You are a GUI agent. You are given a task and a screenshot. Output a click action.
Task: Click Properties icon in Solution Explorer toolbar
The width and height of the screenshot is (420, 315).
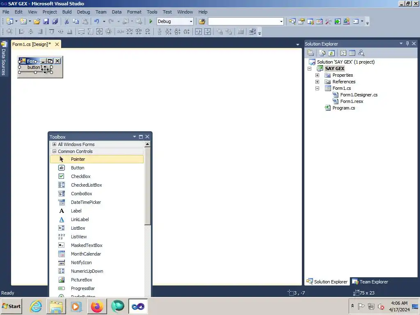[310, 53]
